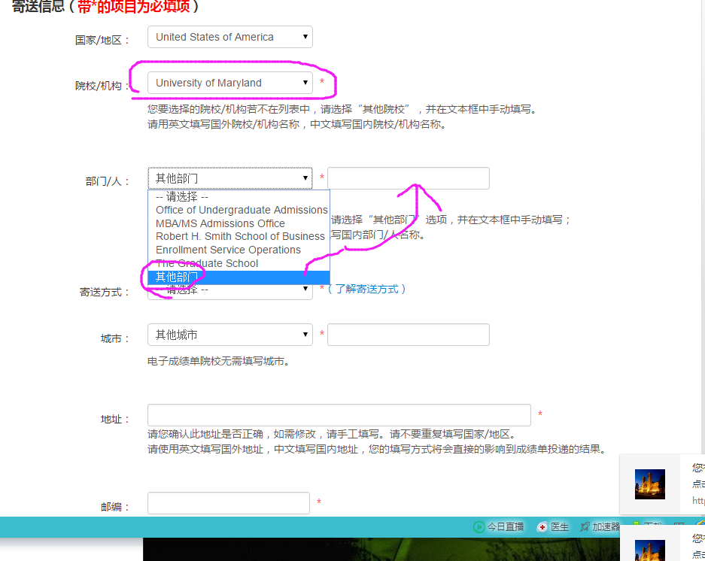Click into the 地址 address field
This screenshot has width=705, height=561.
coord(339,415)
